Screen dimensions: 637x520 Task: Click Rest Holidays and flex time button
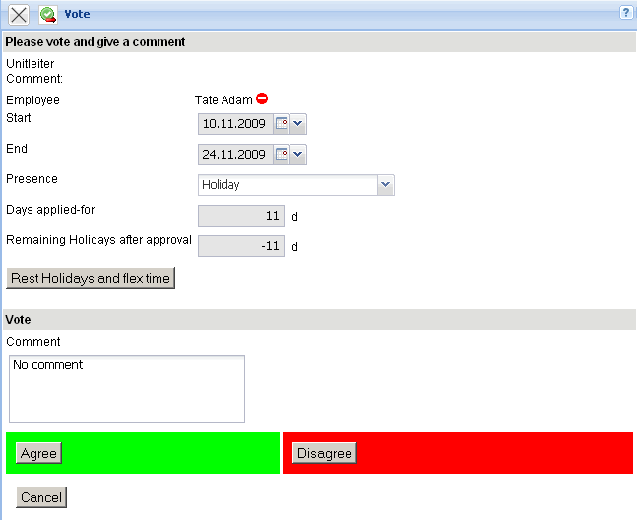(x=91, y=278)
